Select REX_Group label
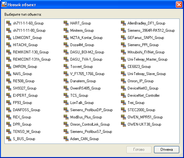Viewport: 184px width, 158px height. tap(22, 117)
